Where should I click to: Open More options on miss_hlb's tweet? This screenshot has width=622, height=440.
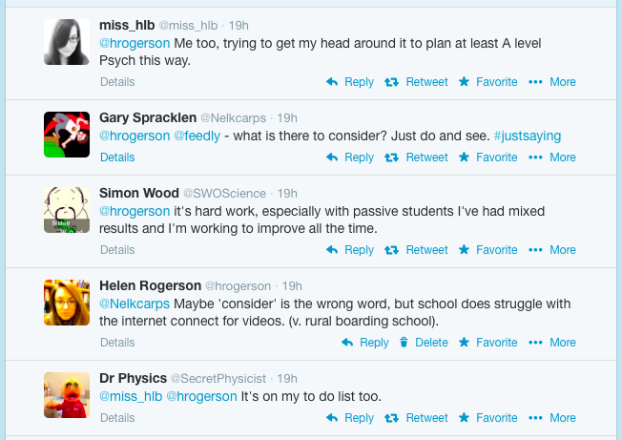pos(552,82)
